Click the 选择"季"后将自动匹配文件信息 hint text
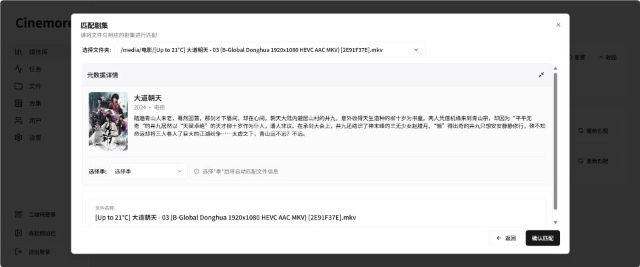The width and height of the screenshot is (640, 267). click(x=241, y=172)
